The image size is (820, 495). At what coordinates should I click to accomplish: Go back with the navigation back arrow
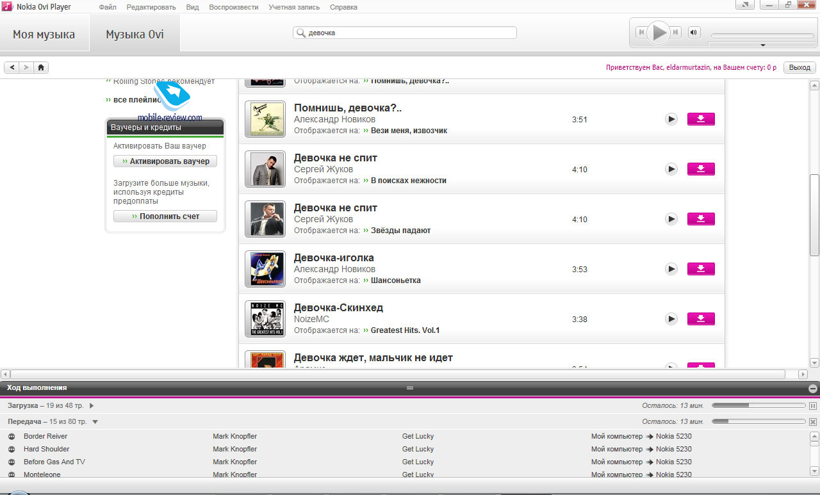tap(12, 67)
